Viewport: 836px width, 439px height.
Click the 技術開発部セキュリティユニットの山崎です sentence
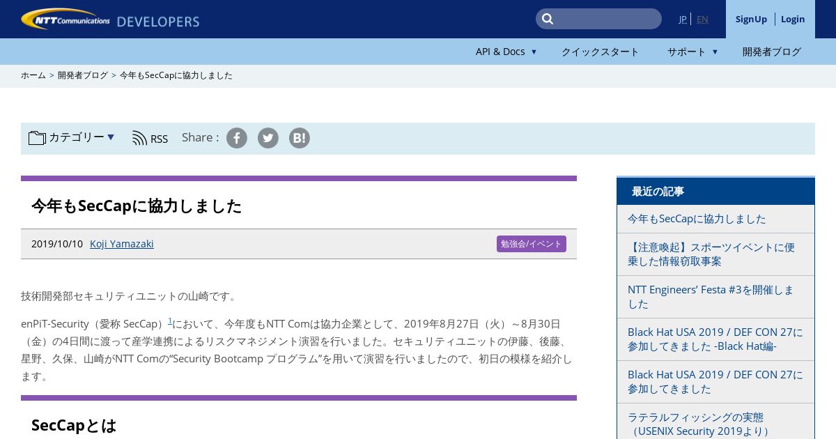pyautogui.click(x=130, y=296)
